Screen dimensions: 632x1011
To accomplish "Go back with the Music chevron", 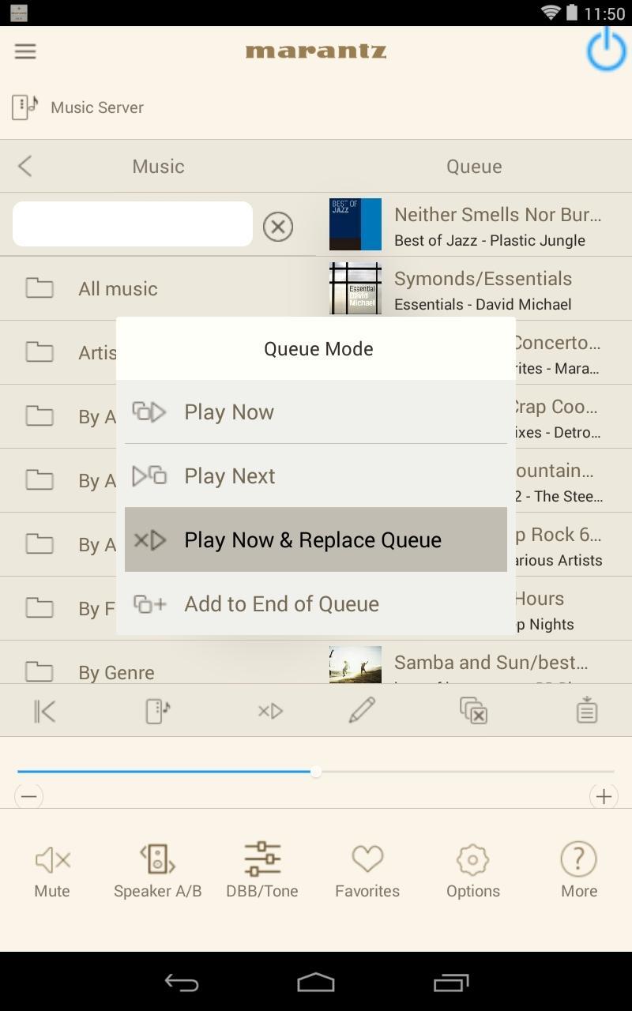I will [x=25, y=166].
